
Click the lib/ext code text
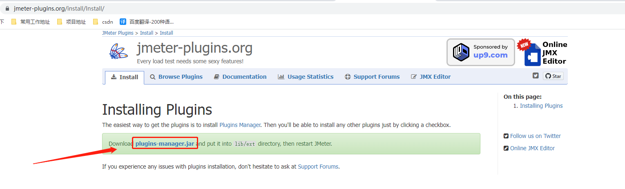pyautogui.click(x=245, y=144)
